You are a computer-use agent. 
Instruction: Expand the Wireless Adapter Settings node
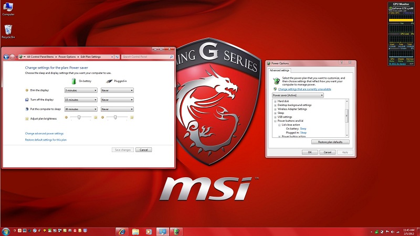point(275,109)
